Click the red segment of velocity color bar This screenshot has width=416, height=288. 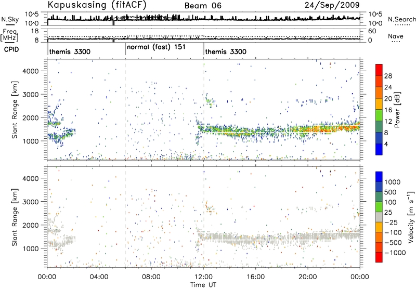tap(379, 257)
